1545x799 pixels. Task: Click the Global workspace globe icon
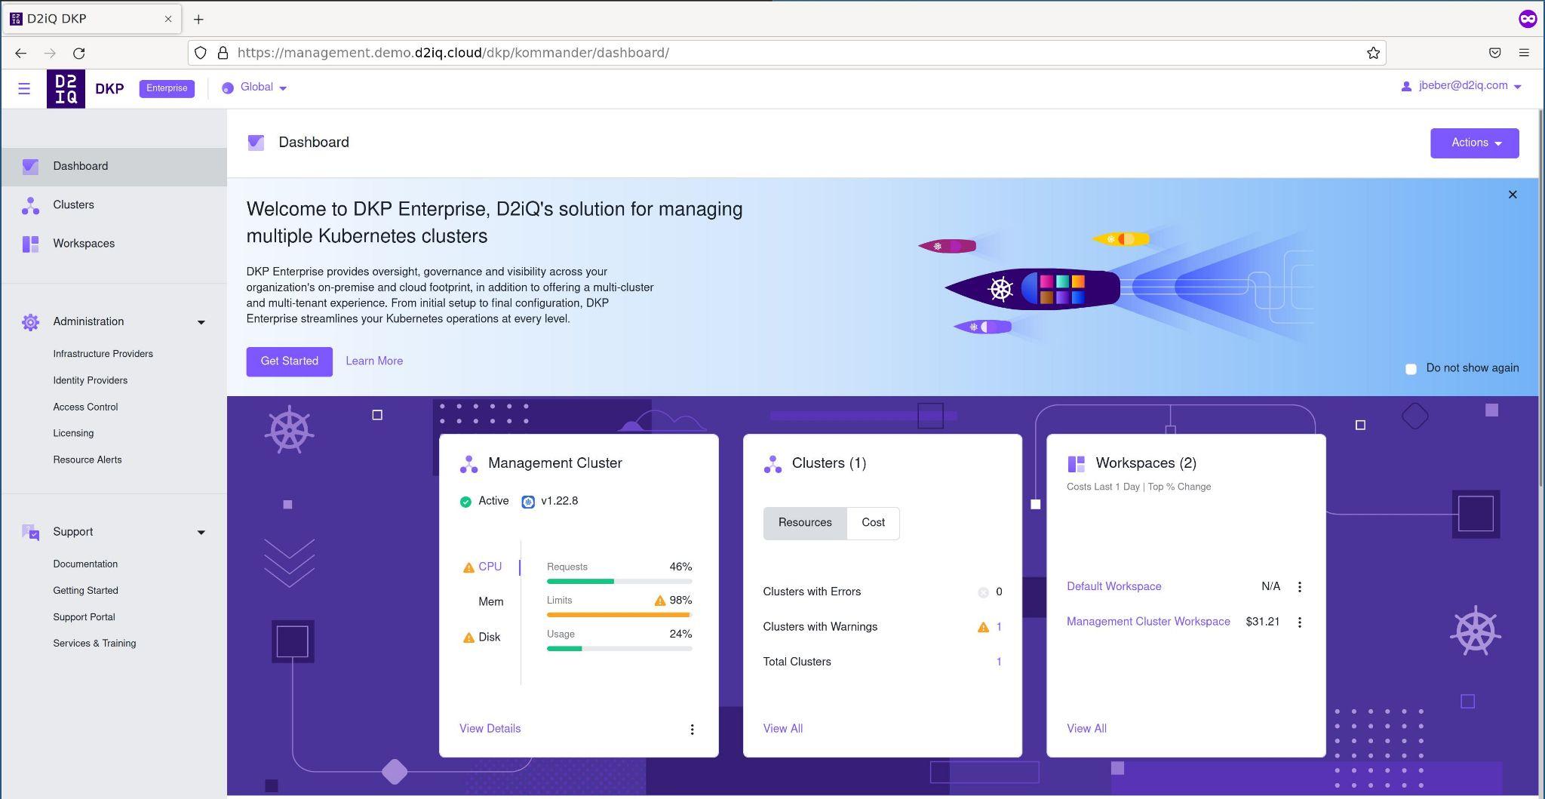tap(228, 88)
